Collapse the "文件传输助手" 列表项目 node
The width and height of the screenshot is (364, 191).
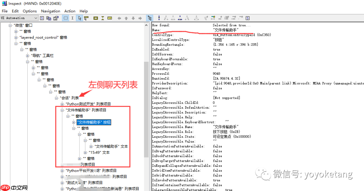coord(62,110)
